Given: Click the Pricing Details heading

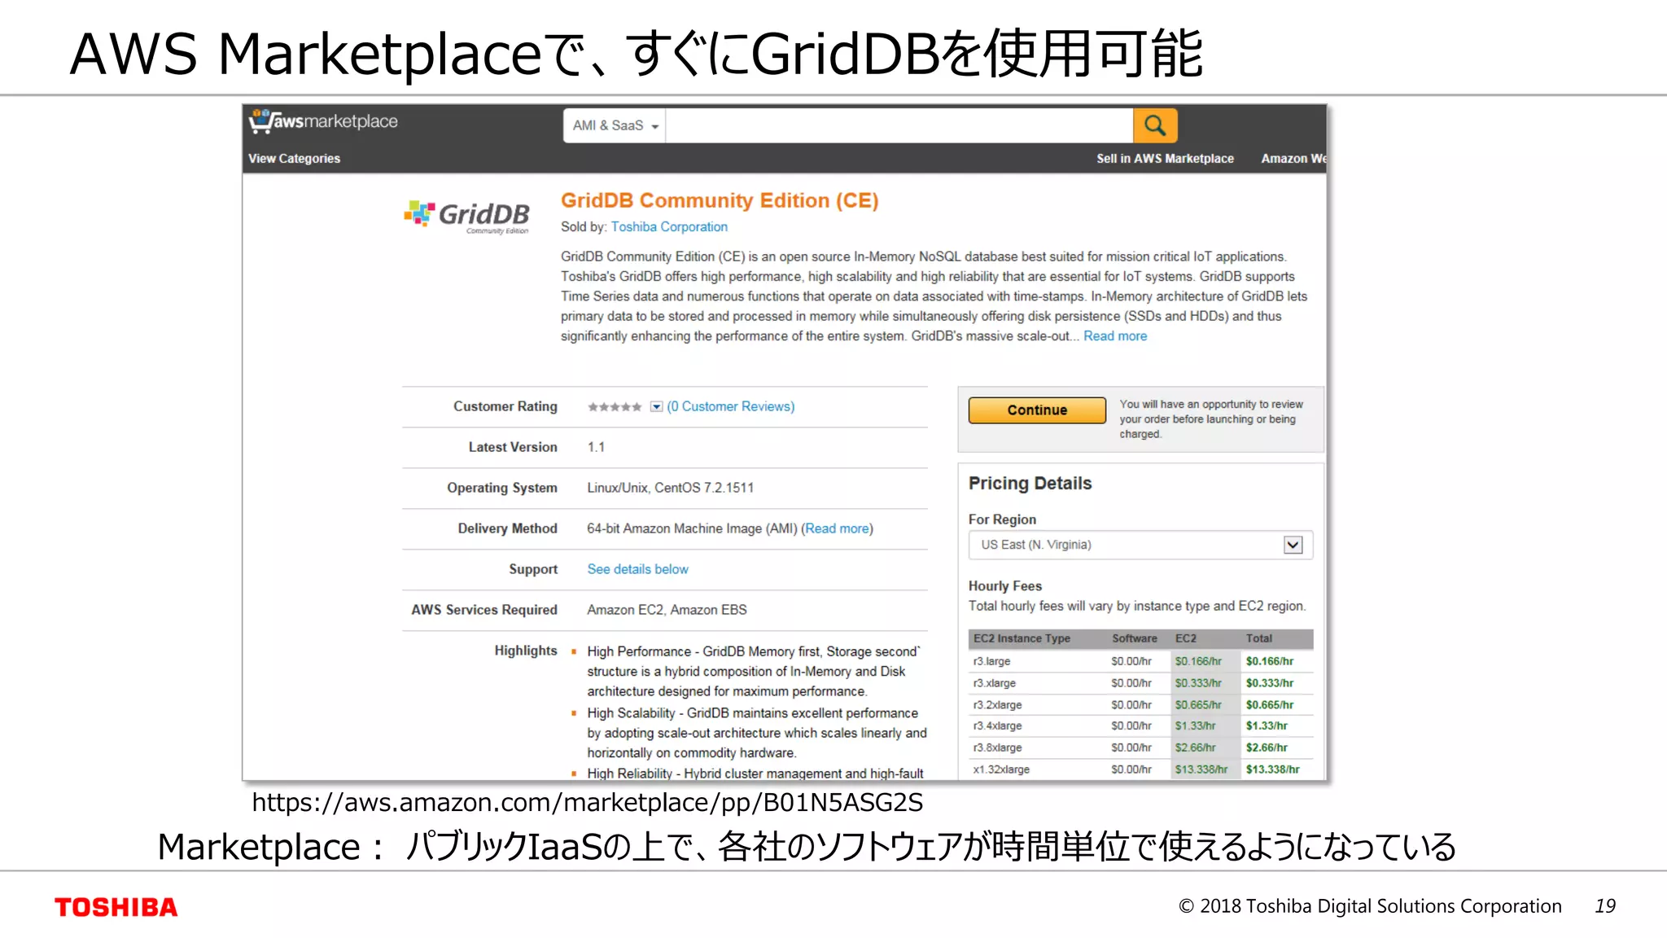Looking at the screenshot, I should tap(1030, 484).
